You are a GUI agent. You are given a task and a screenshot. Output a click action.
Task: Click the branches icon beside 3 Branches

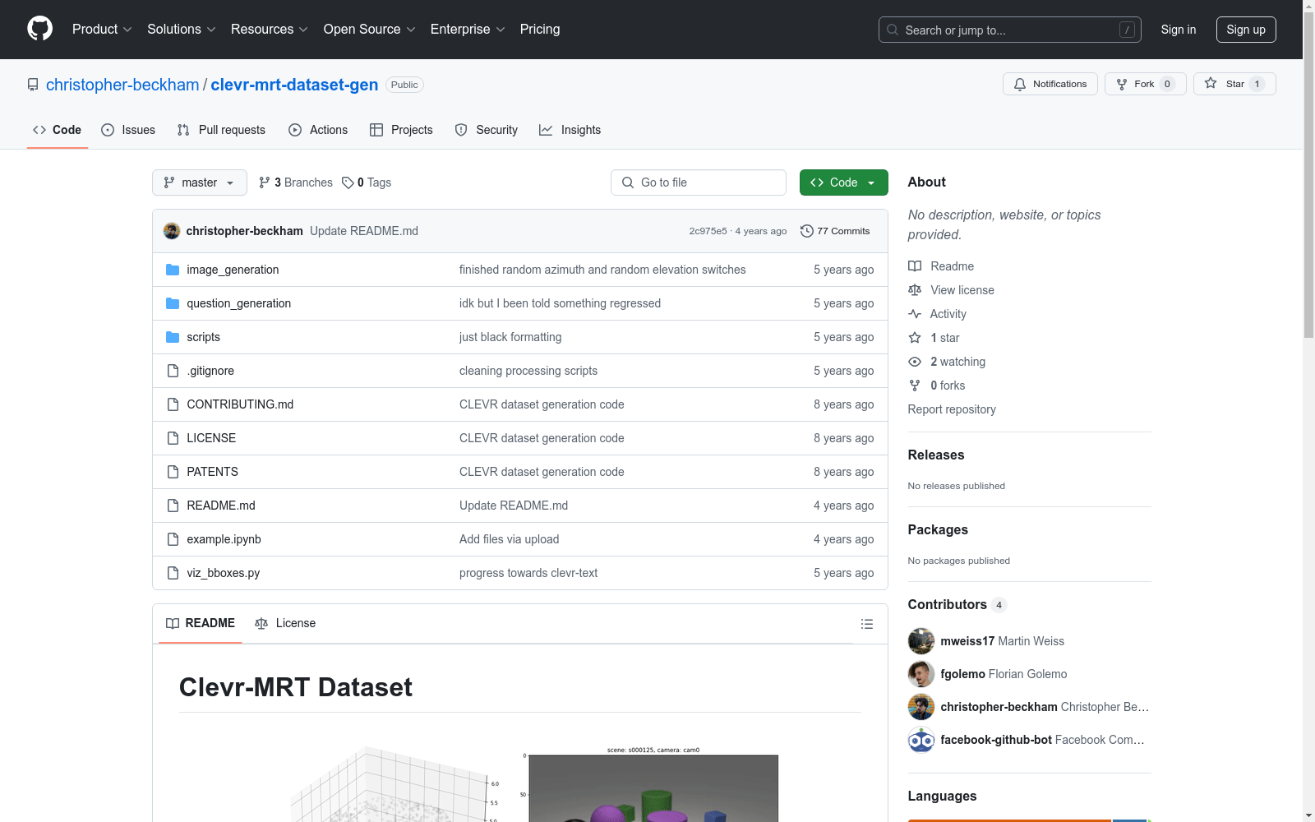pyautogui.click(x=264, y=182)
